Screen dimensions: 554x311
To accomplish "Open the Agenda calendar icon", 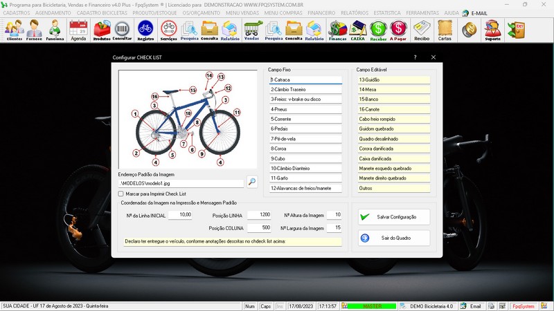I will coord(78,30).
